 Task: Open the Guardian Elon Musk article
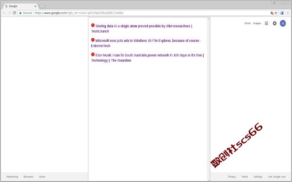(147, 58)
